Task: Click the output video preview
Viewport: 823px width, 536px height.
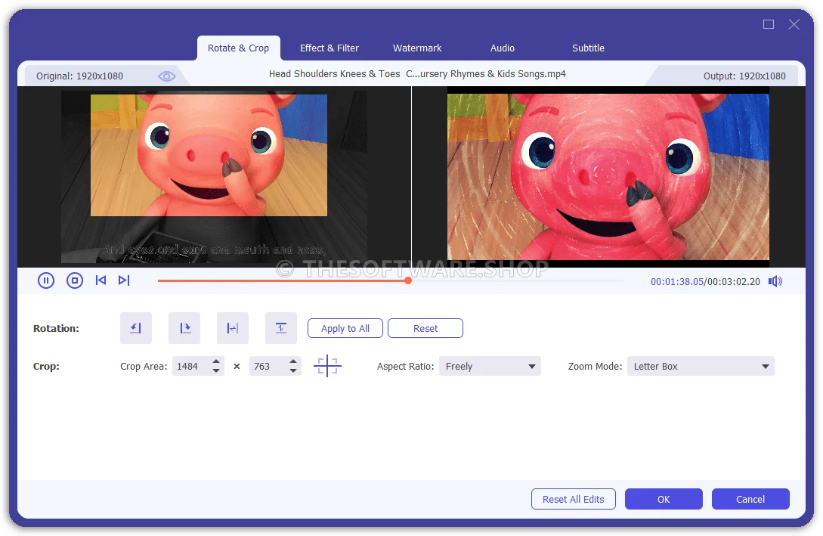Action: click(608, 176)
